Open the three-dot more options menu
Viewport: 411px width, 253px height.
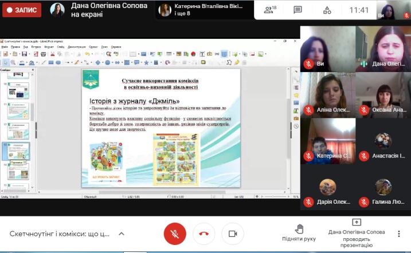[399, 234]
